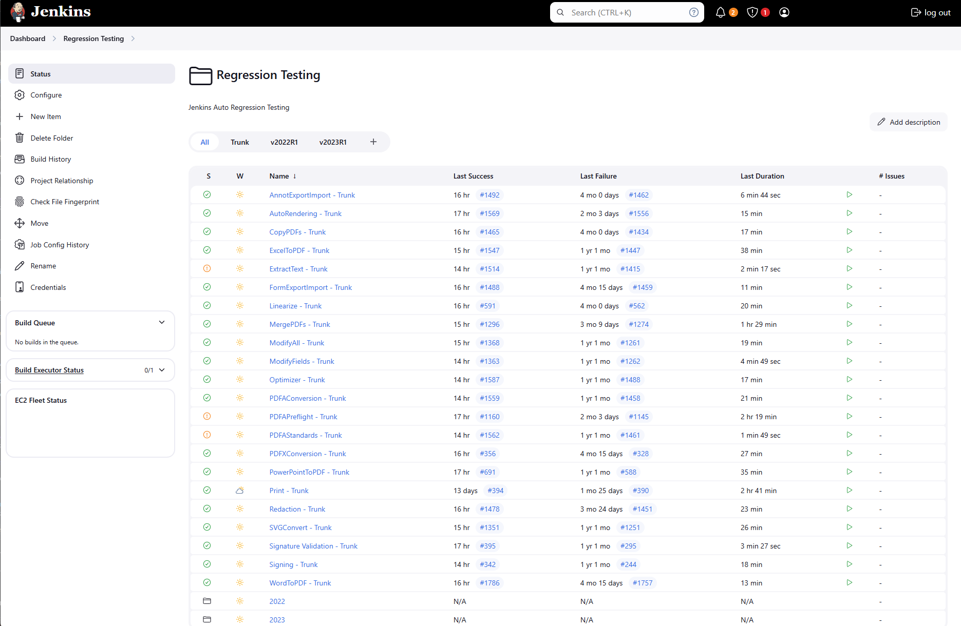Open the user profile icon
Viewport: 961px width, 626px height.
tap(784, 12)
